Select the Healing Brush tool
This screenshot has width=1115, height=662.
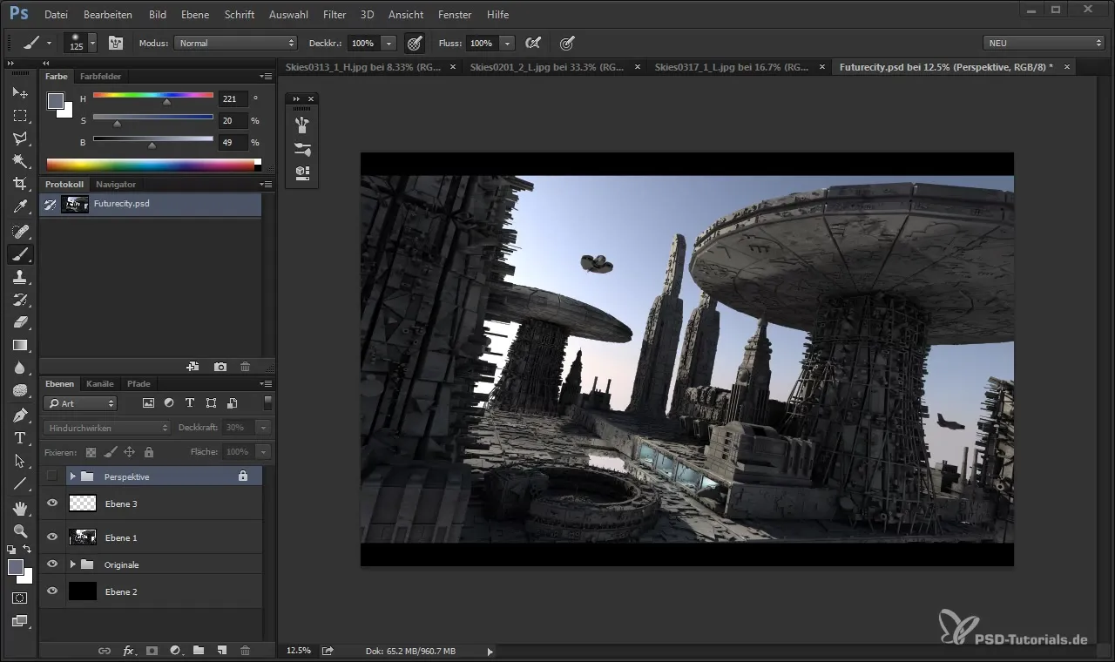[x=20, y=231]
